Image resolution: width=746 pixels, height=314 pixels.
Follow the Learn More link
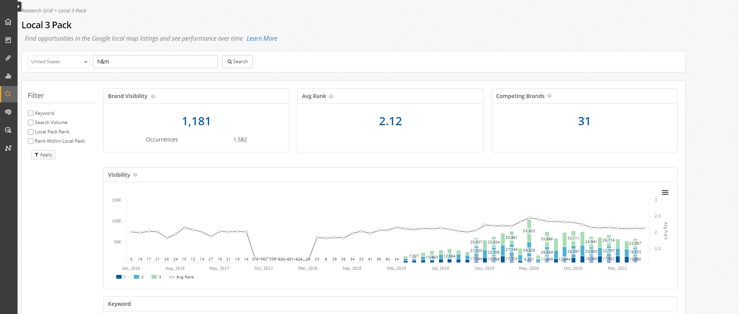(x=262, y=39)
